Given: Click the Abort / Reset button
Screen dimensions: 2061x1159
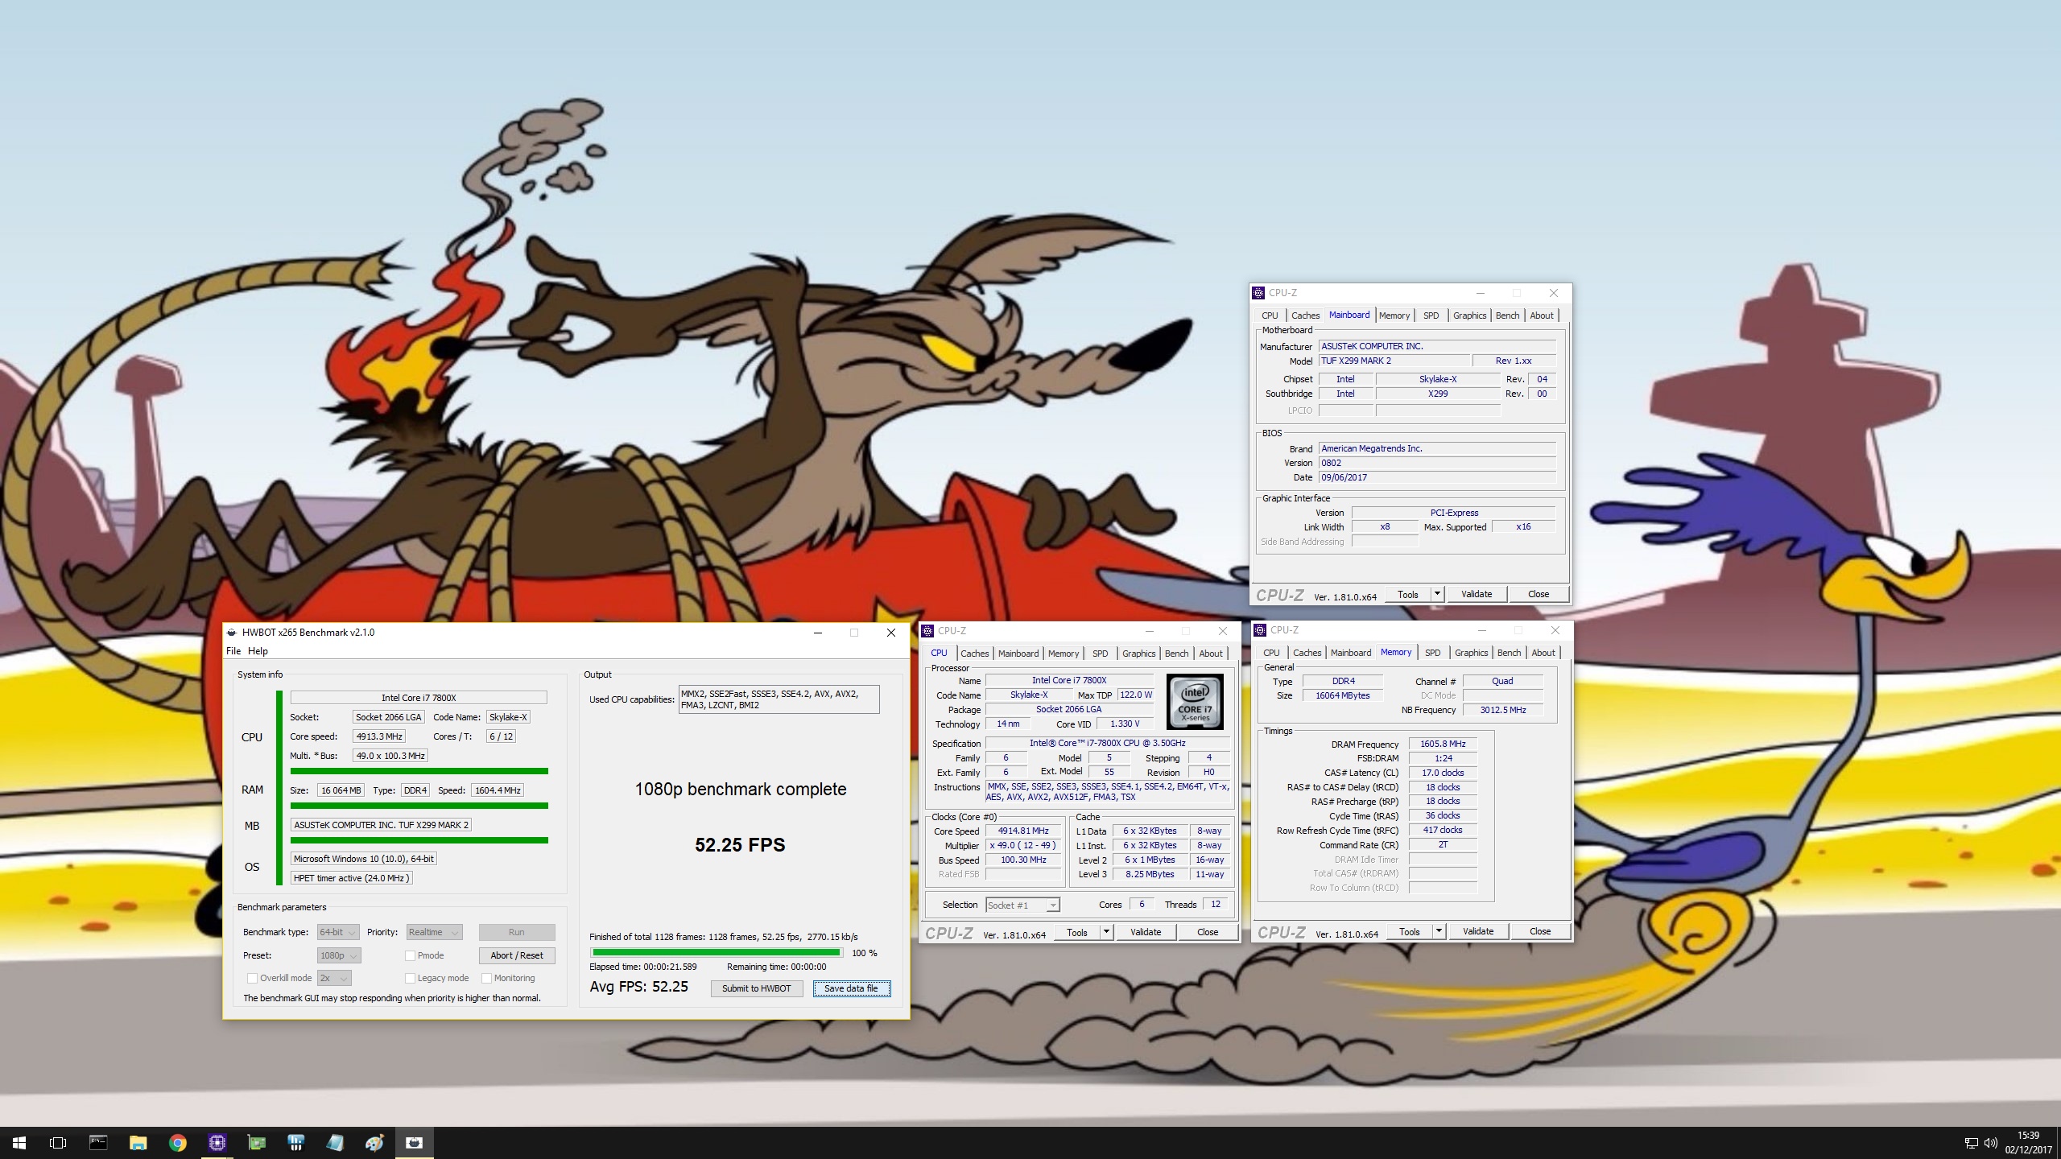Looking at the screenshot, I should (x=517, y=955).
